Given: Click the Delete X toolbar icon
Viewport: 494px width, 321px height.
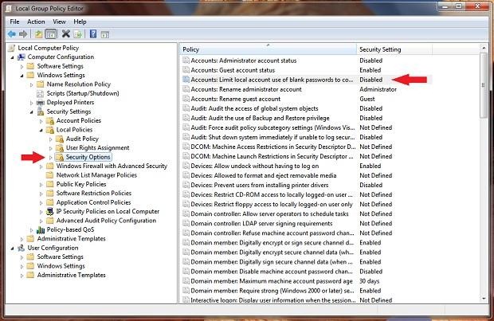Looking at the screenshot, I should (66, 33).
